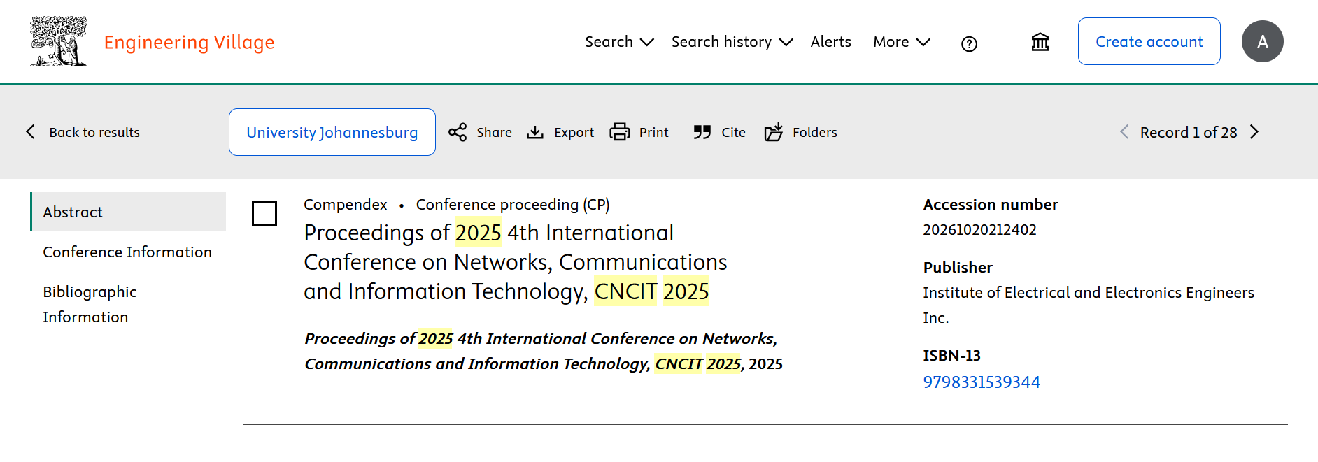Click the Share icon

tap(458, 132)
